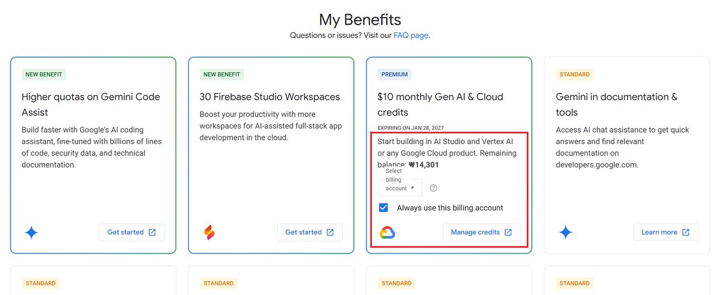The width and height of the screenshot is (722, 295).
Task: Click the PREMIUM badge
Action: [x=395, y=75]
